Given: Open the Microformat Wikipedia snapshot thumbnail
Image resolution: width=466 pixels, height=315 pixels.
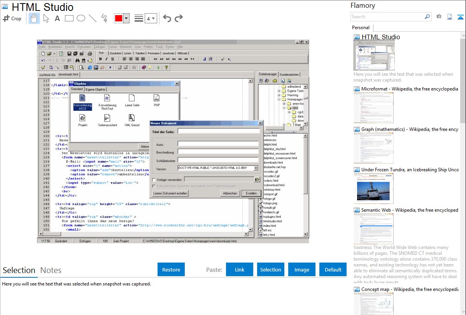Looking at the screenshot, I should click(x=373, y=108).
